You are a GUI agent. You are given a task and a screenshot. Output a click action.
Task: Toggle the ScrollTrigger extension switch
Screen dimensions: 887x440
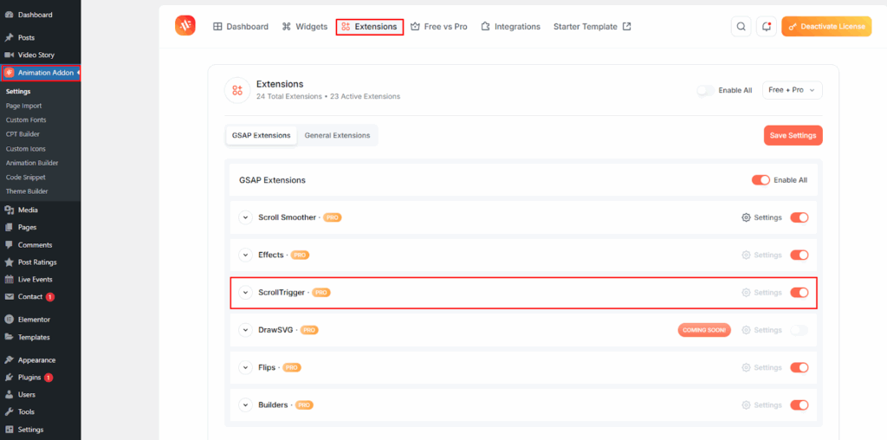click(799, 293)
